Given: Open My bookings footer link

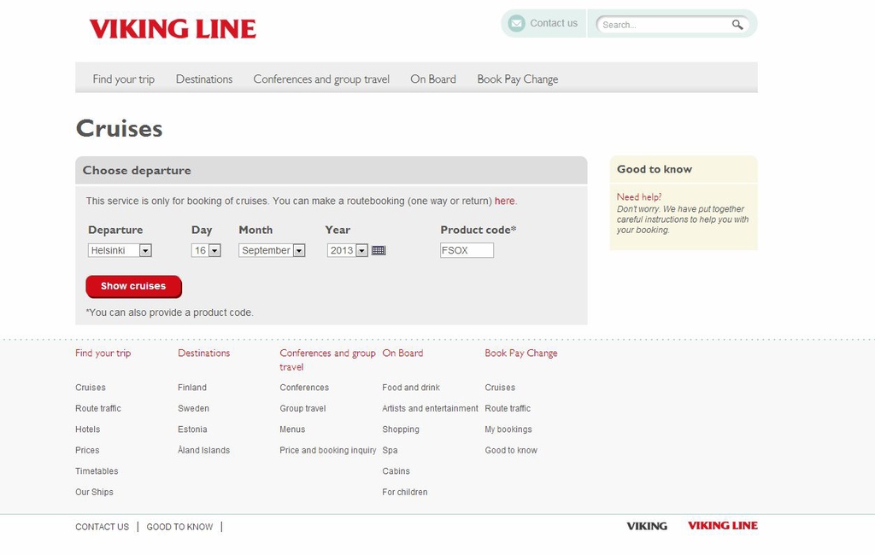Looking at the screenshot, I should click(x=508, y=429).
